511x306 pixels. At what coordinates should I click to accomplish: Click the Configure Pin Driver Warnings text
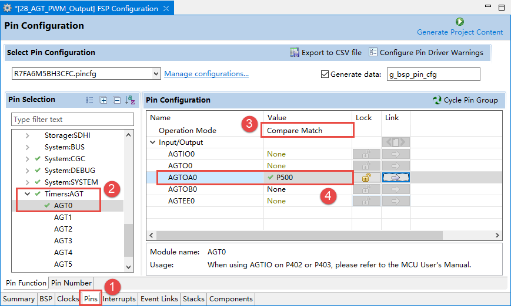point(432,52)
